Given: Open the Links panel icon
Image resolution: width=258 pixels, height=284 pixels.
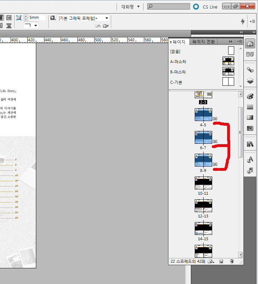Looking at the screenshot, I should coord(250,70).
